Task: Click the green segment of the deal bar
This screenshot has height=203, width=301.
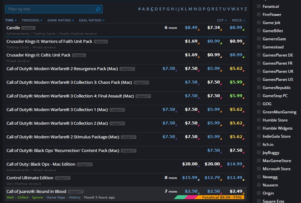Action: pyautogui.click(x=180, y=197)
